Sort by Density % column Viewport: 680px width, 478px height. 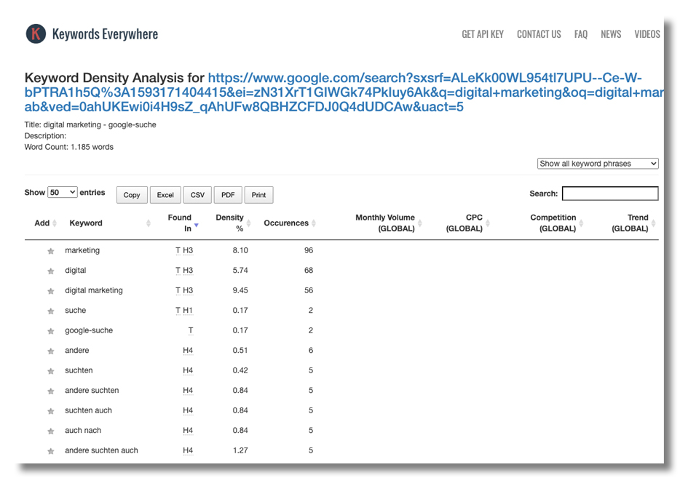(229, 223)
